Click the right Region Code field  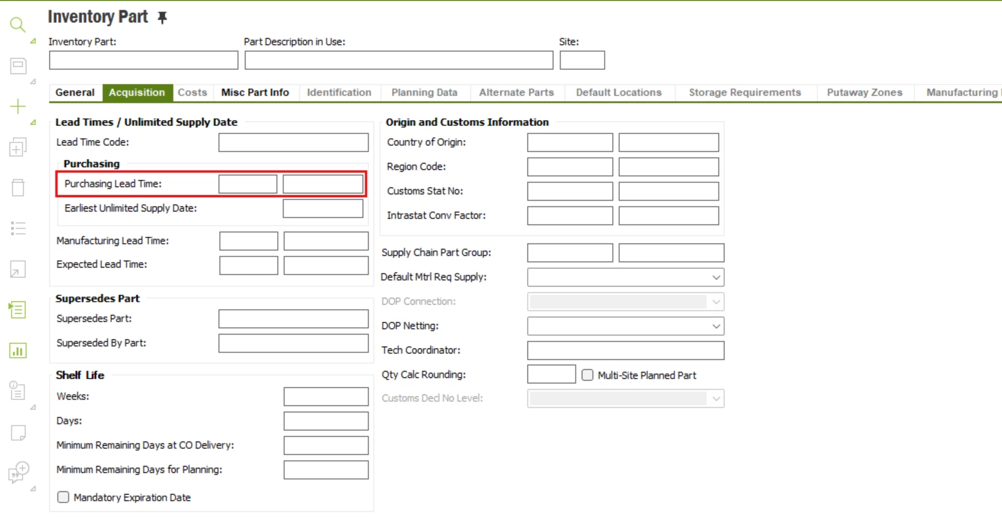point(669,167)
